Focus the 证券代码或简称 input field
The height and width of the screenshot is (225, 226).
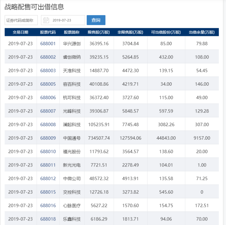pyautogui.click(x=21, y=20)
